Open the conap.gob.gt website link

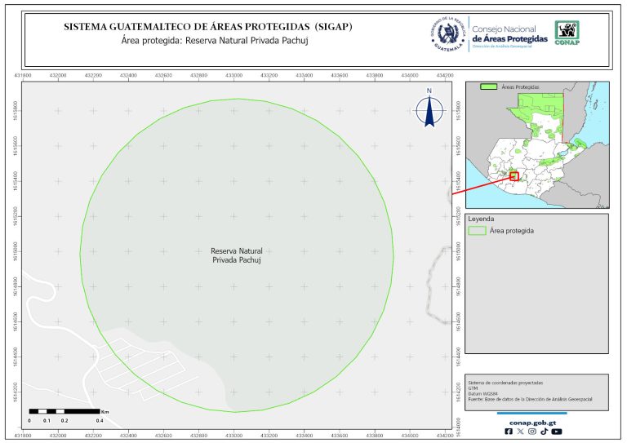[531, 422]
